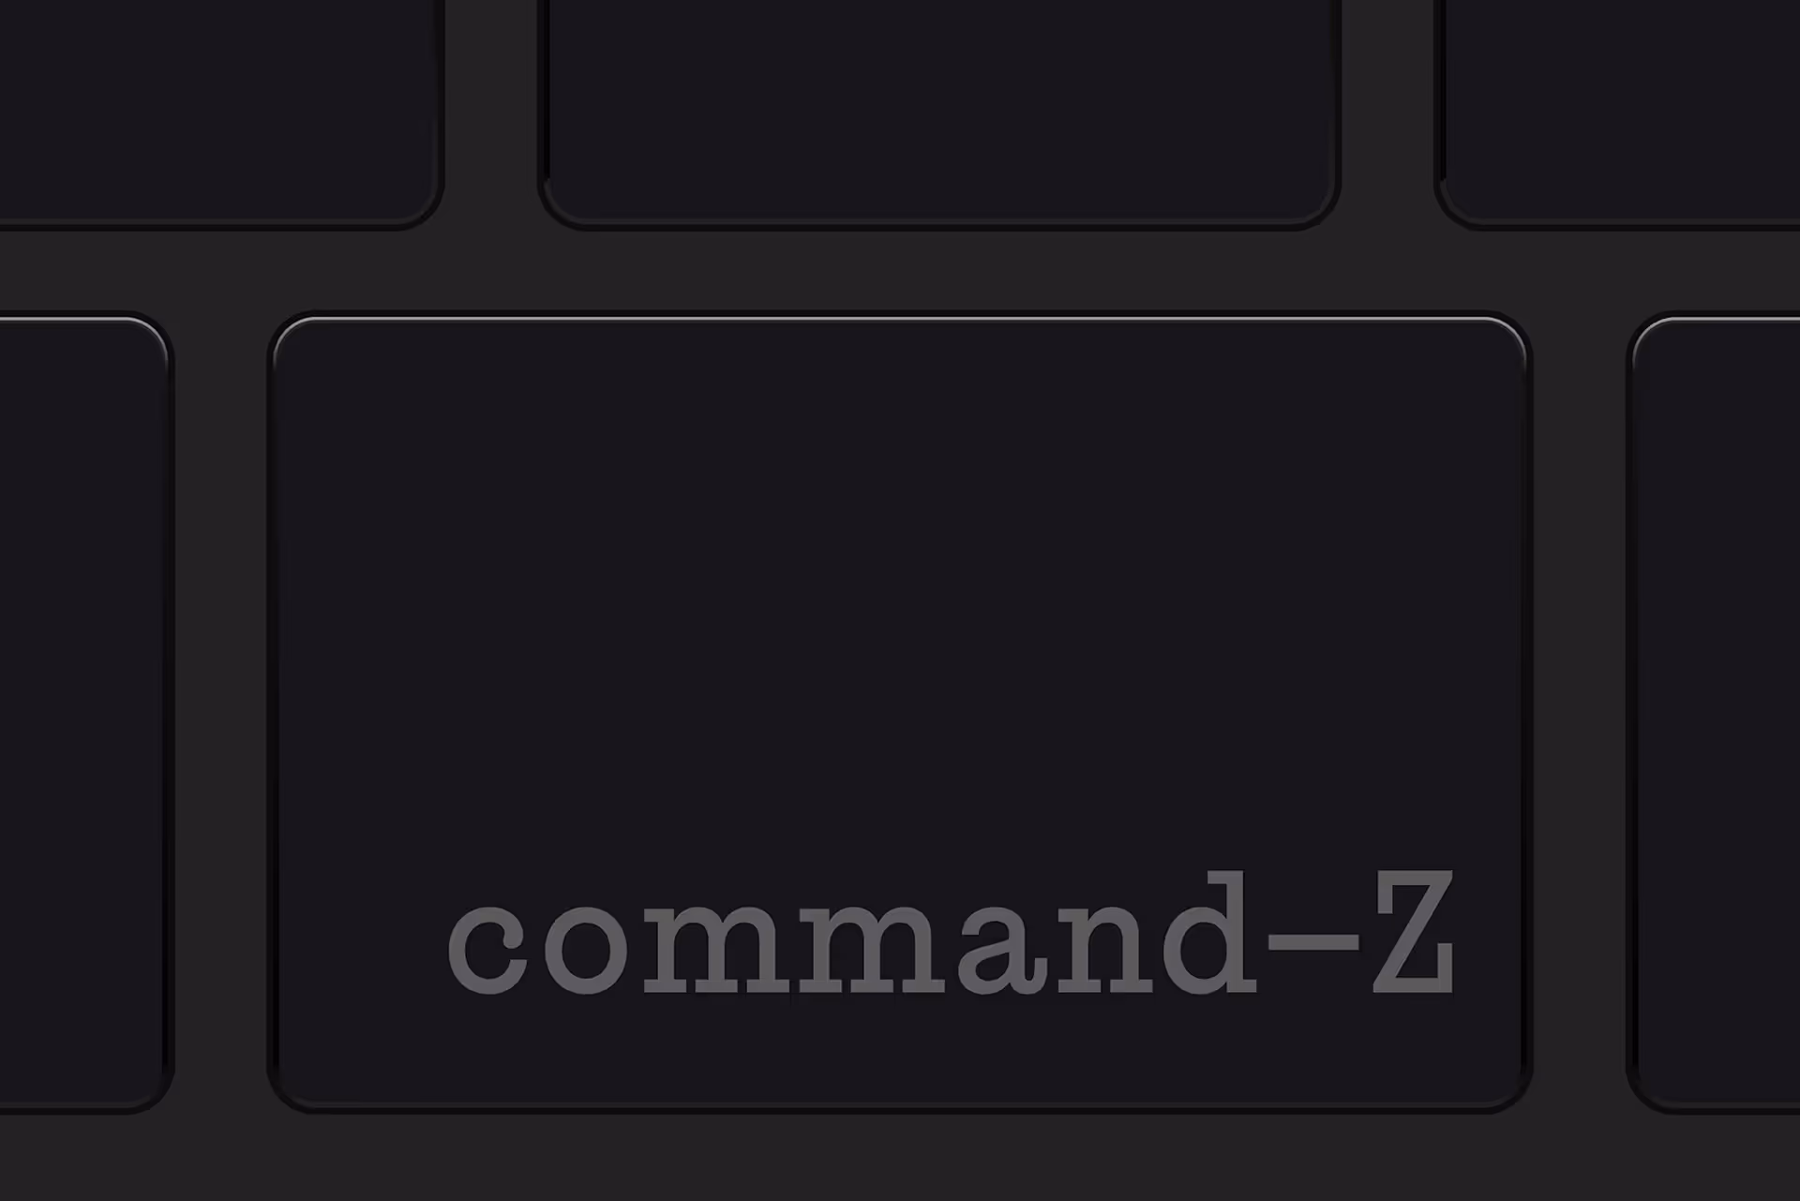1800x1201 pixels.
Task: Click the gap between command-Z and right key
Action: pyautogui.click(x=1580, y=713)
